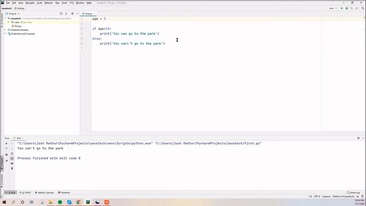Toggle scroll-to-end icon in Run panel
The image size is (366, 206).
coord(12,159)
